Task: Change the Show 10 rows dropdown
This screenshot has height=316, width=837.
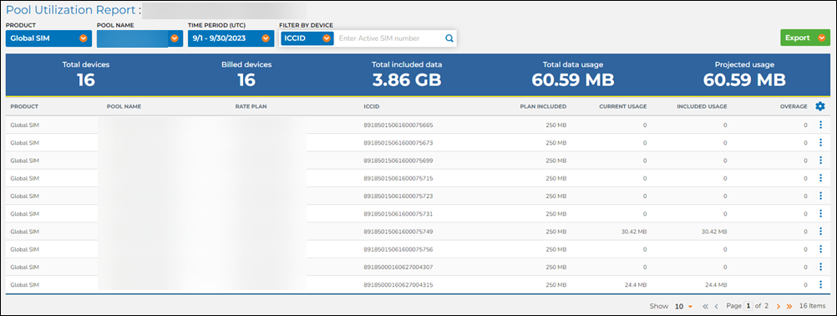Action: coord(683,307)
